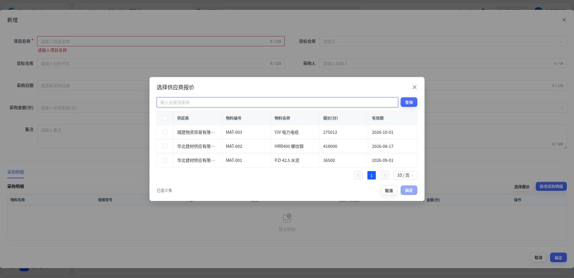
Task: Check the row for MAT-001 P.O 42.5 水泥
Action: click(165, 160)
